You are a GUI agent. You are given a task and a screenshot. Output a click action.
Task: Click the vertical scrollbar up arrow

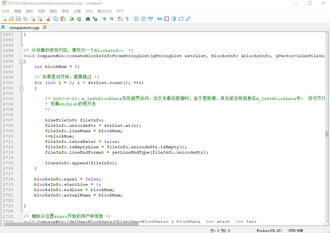pos(327,33)
